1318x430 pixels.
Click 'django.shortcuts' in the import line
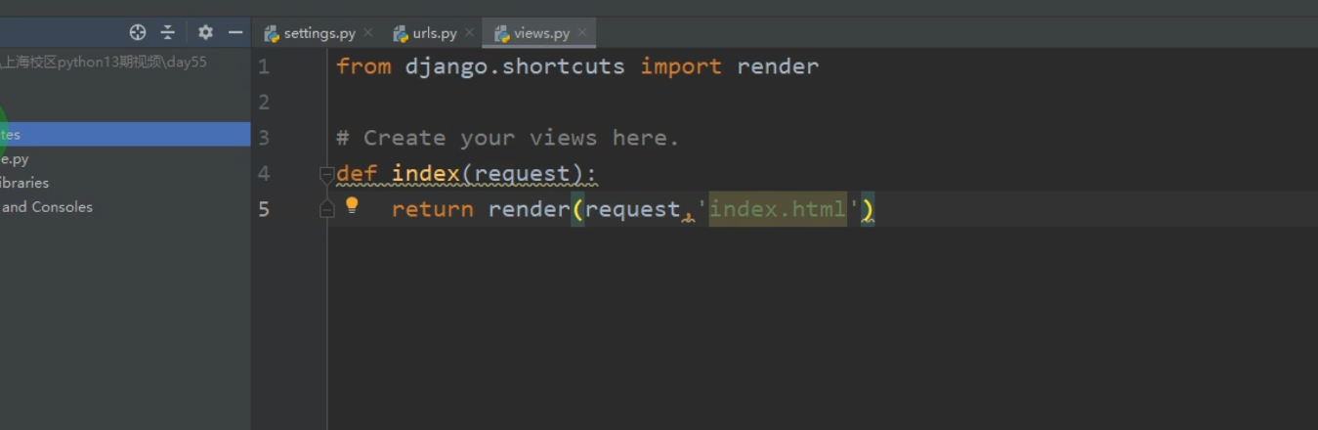[x=515, y=66]
